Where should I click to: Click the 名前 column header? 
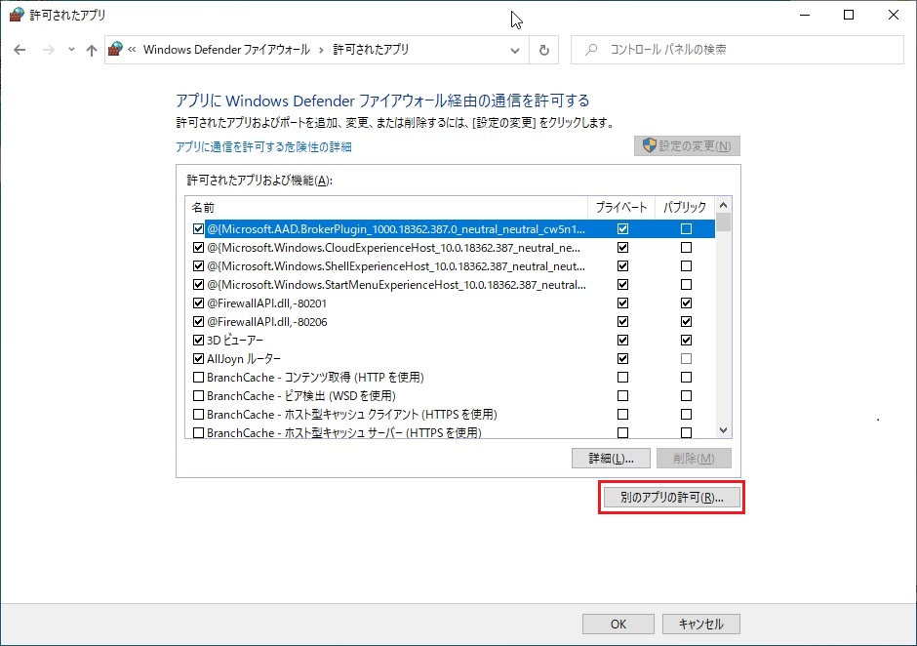click(386, 208)
